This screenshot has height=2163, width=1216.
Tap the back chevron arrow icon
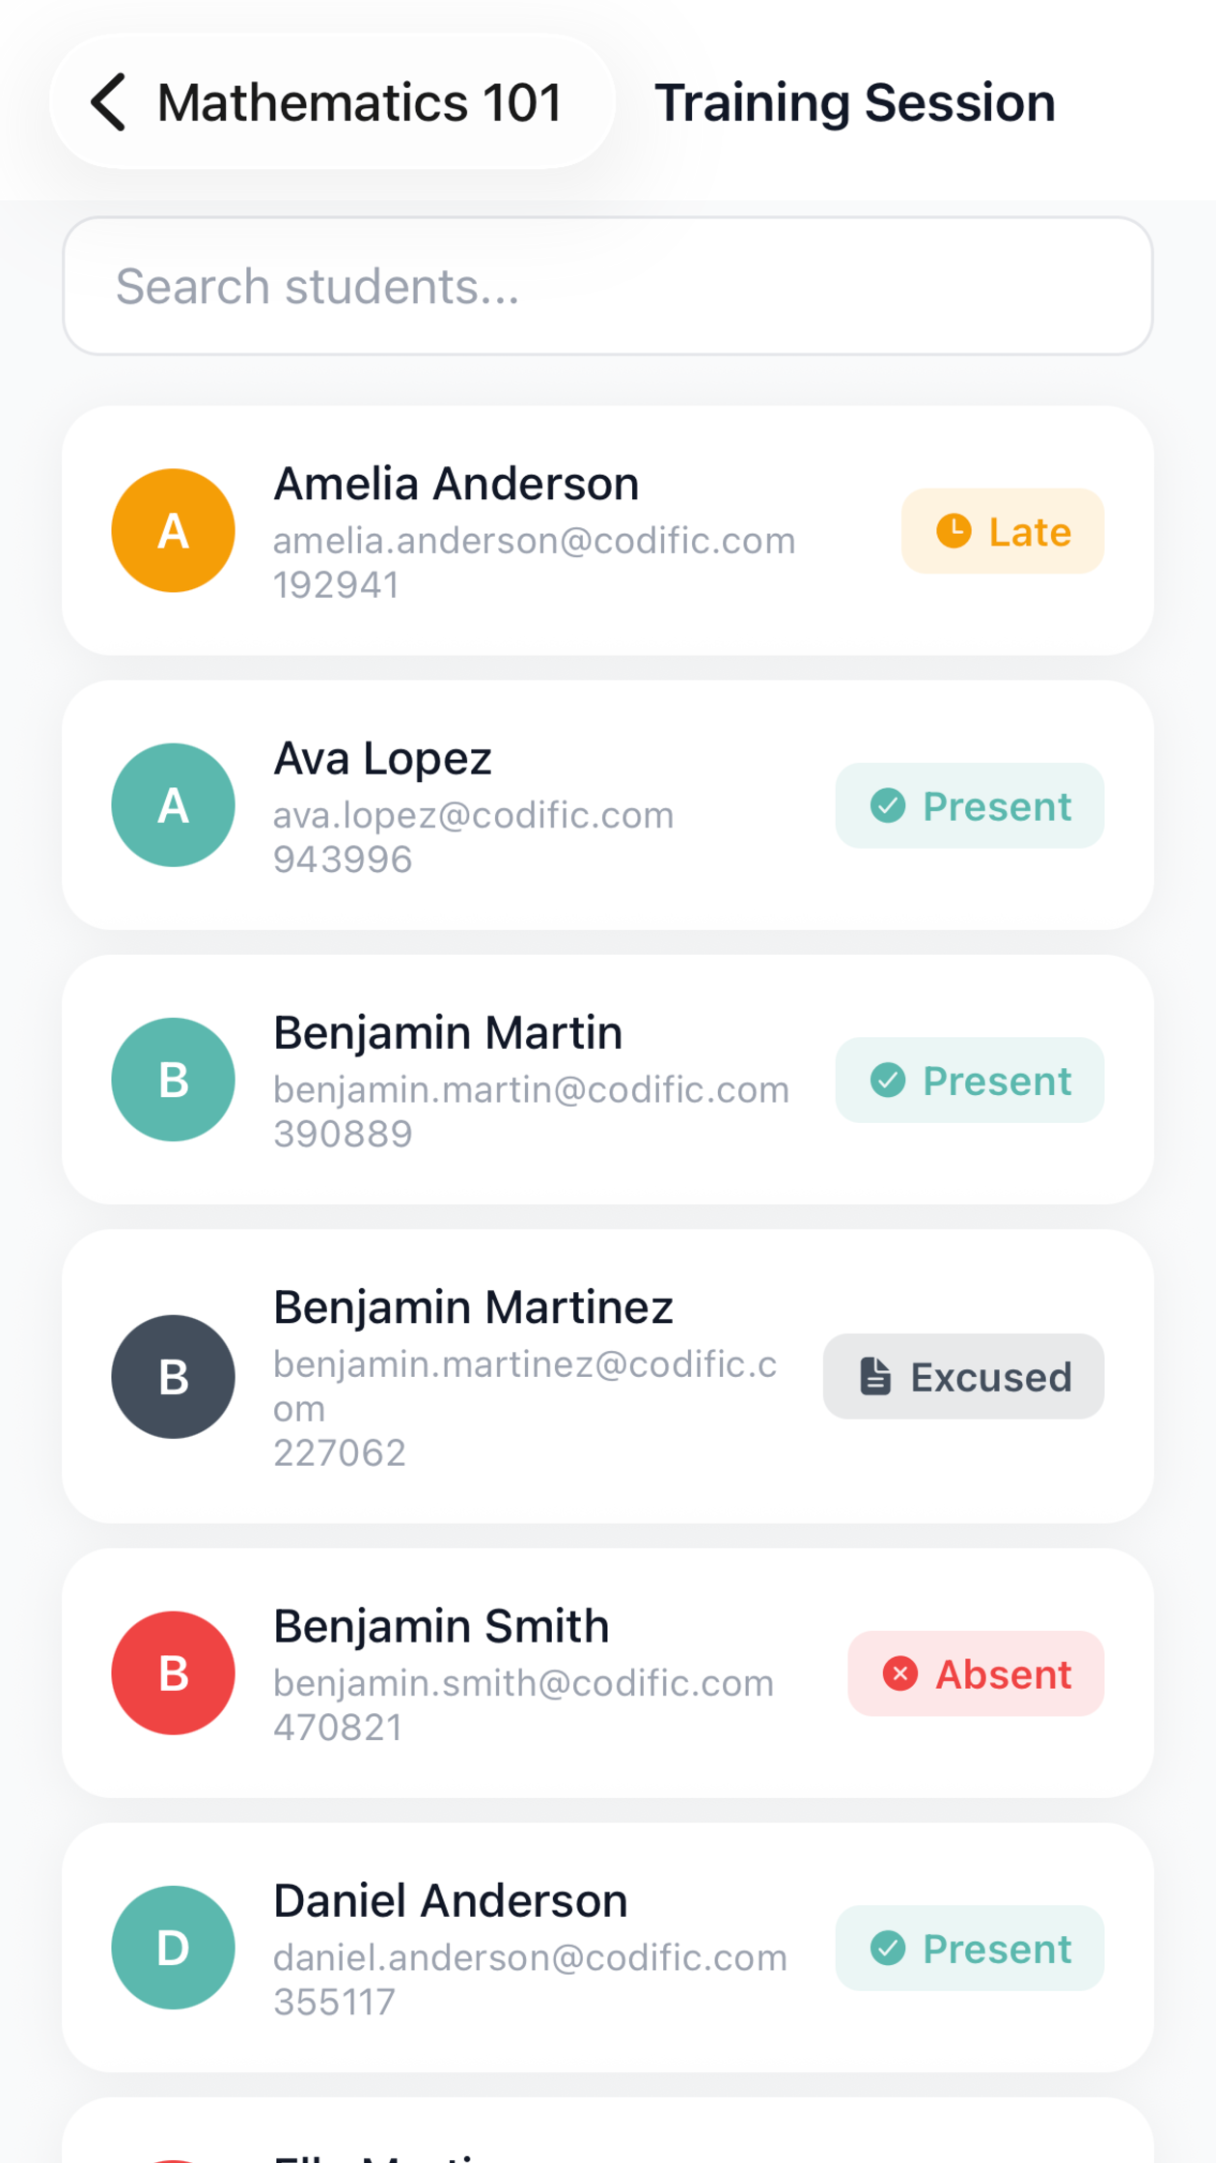coord(108,102)
